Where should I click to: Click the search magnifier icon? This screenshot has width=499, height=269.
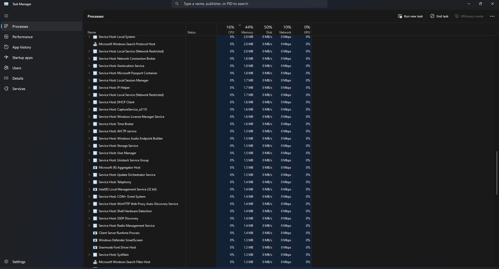click(177, 4)
